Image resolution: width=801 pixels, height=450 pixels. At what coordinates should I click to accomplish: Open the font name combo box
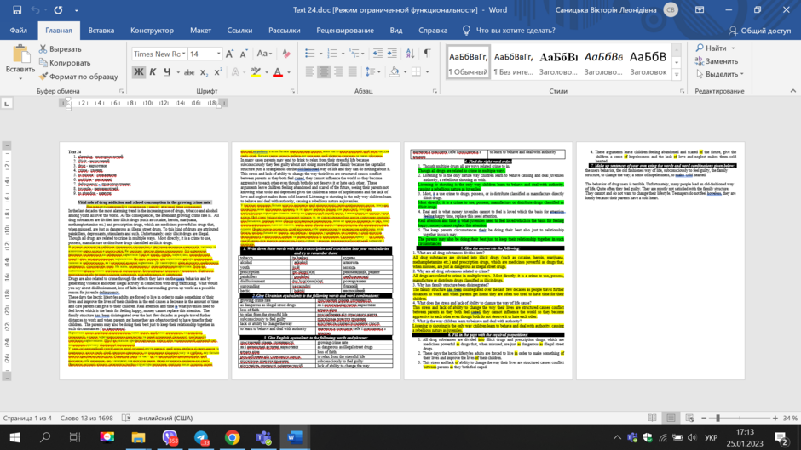tap(158, 54)
